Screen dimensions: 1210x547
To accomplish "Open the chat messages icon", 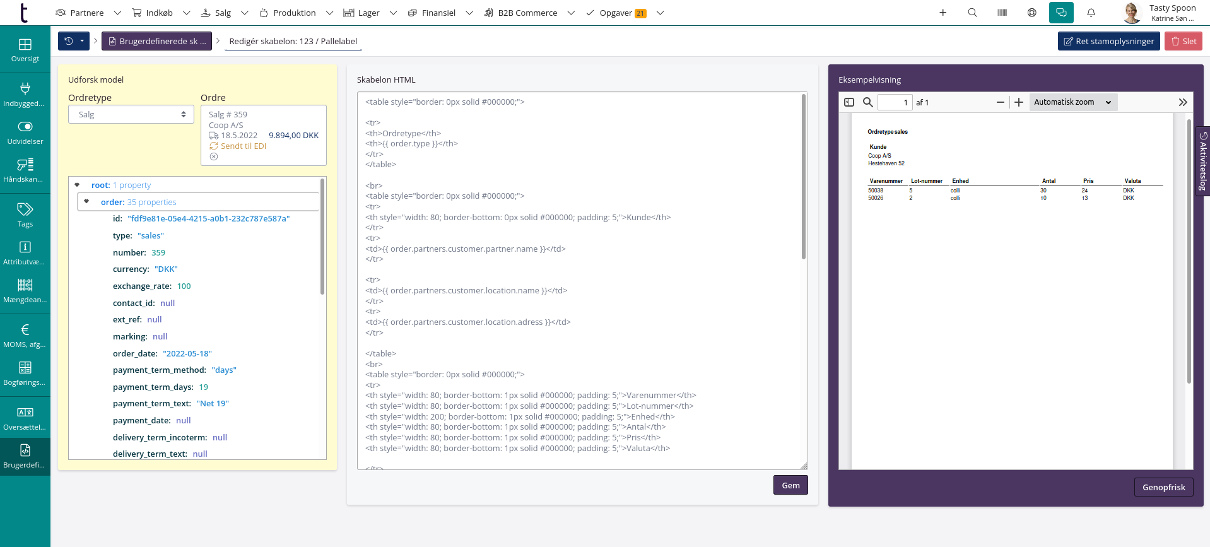I will coord(1061,13).
